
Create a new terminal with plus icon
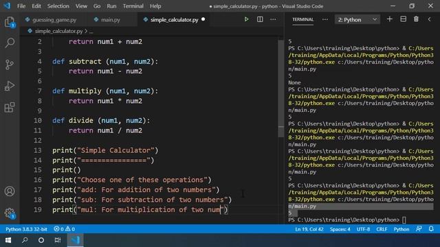coord(390,19)
